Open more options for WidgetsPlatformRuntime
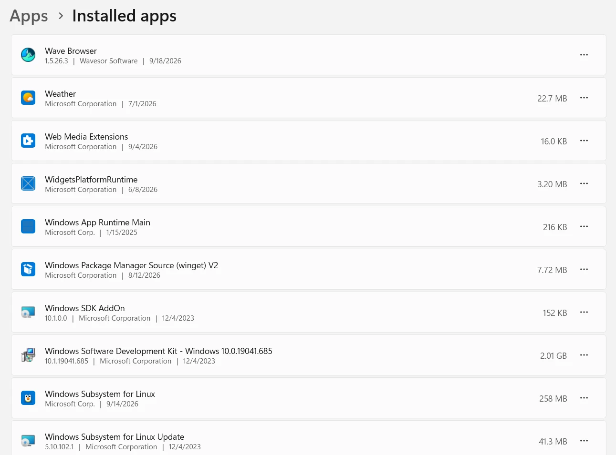The width and height of the screenshot is (616, 455). 584,183
